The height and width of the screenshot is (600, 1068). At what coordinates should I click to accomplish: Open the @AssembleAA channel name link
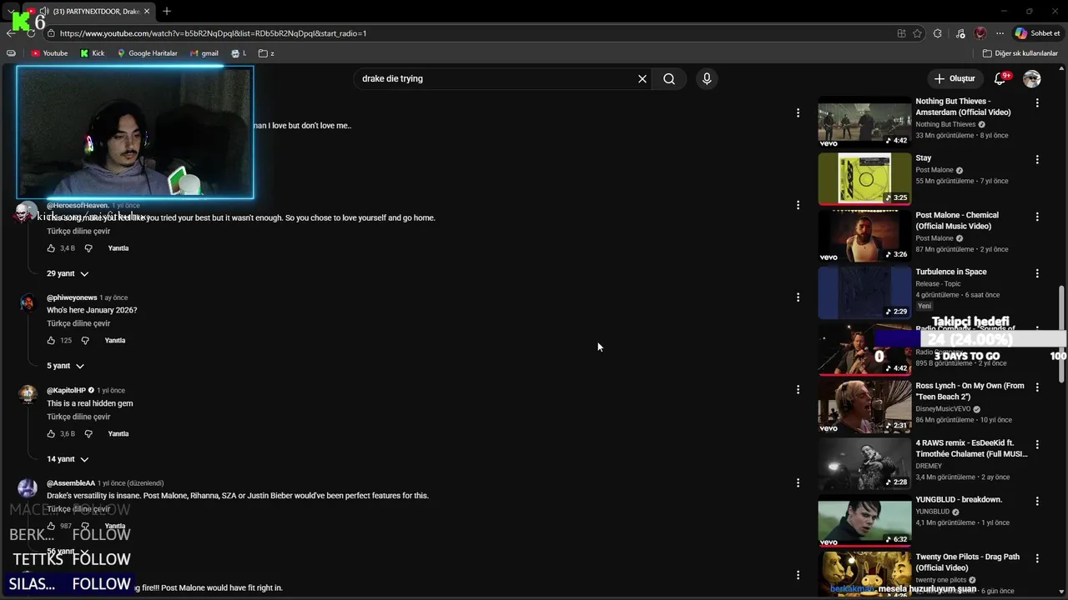pyautogui.click(x=71, y=483)
